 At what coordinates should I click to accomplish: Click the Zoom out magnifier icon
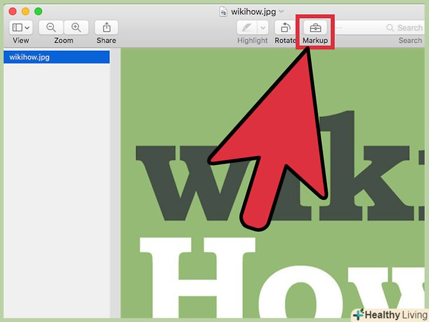tap(51, 27)
